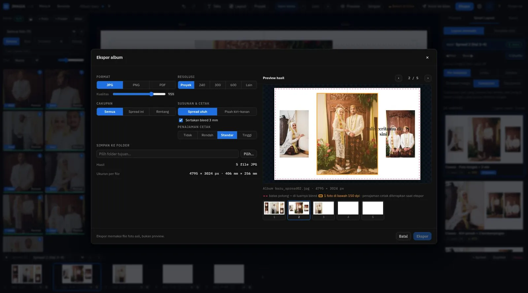Cancel with the Batal button
Image resolution: width=528 pixels, height=293 pixels.
[403, 236]
